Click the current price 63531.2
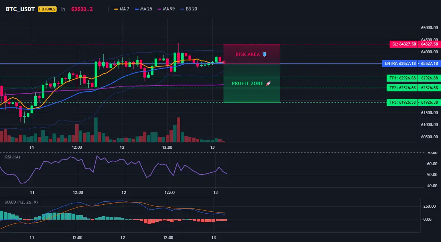The width and height of the screenshot is (441, 242). (x=82, y=9)
